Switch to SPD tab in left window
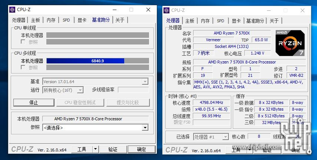 click(66, 20)
